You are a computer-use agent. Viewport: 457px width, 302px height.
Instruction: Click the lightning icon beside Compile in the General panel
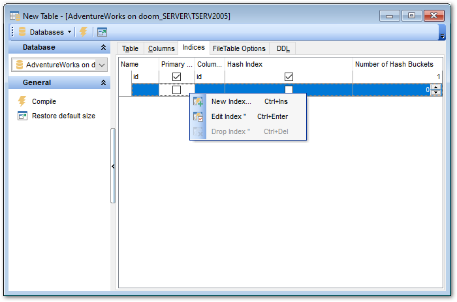pos(22,101)
